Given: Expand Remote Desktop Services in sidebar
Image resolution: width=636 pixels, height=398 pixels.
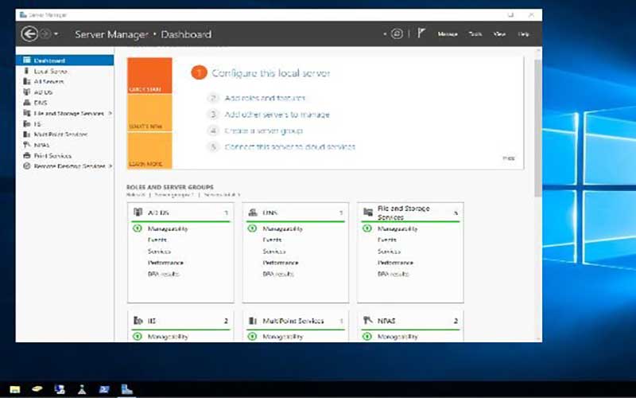Looking at the screenshot, I should pos(110,166).
